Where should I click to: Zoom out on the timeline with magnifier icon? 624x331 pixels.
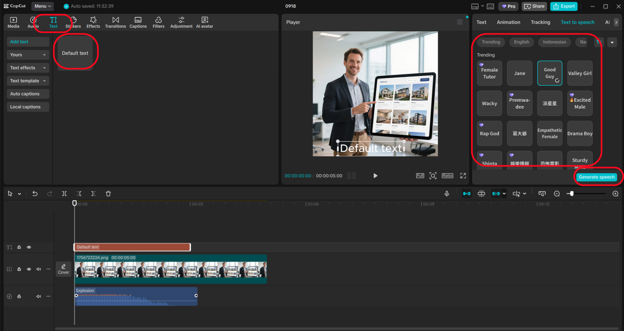pyautogui.click(x=557, y=193)
